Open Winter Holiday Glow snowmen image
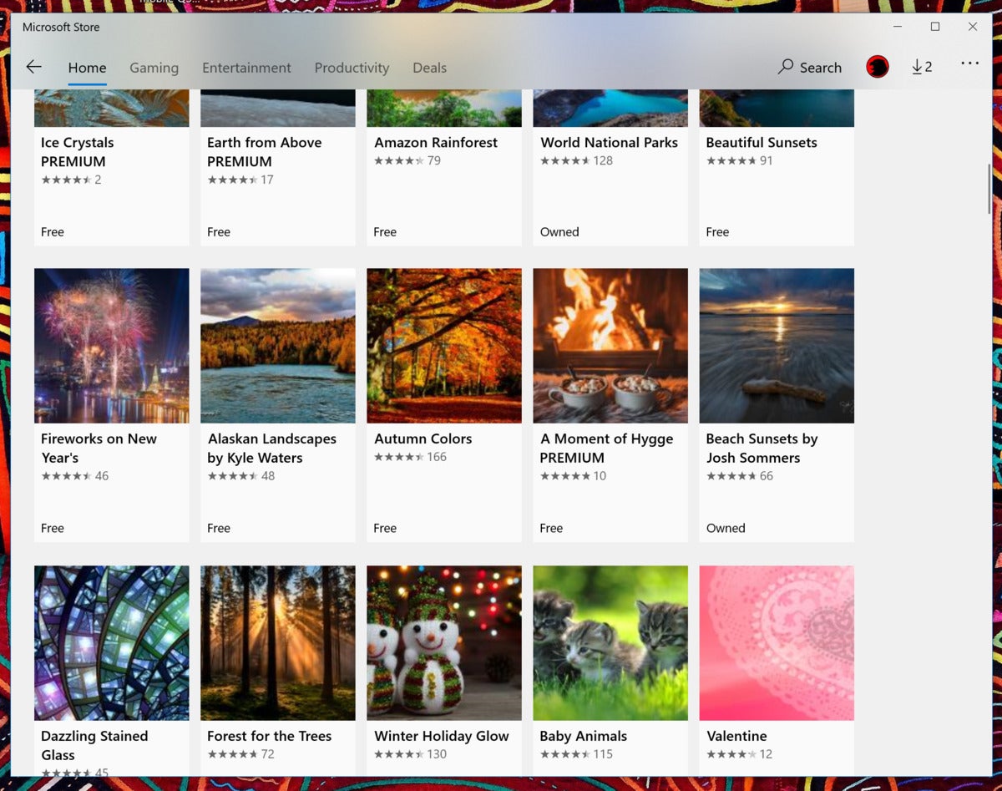The image size is (1002, 791). coord(444,643)
